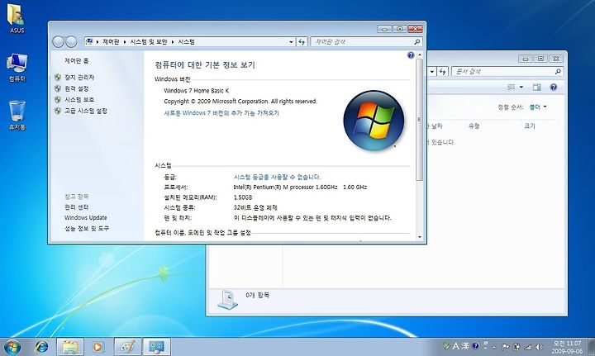
Task: Click vertical scrollbar thumb in System window
Action: point(419,120)
